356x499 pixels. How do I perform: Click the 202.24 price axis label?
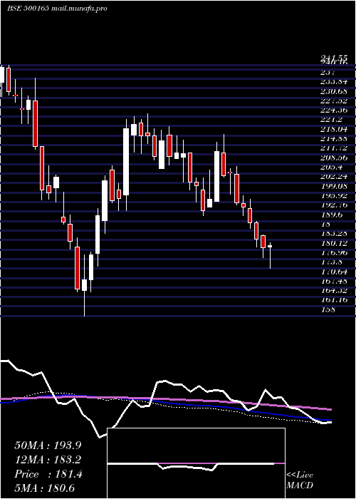(333, 177)
